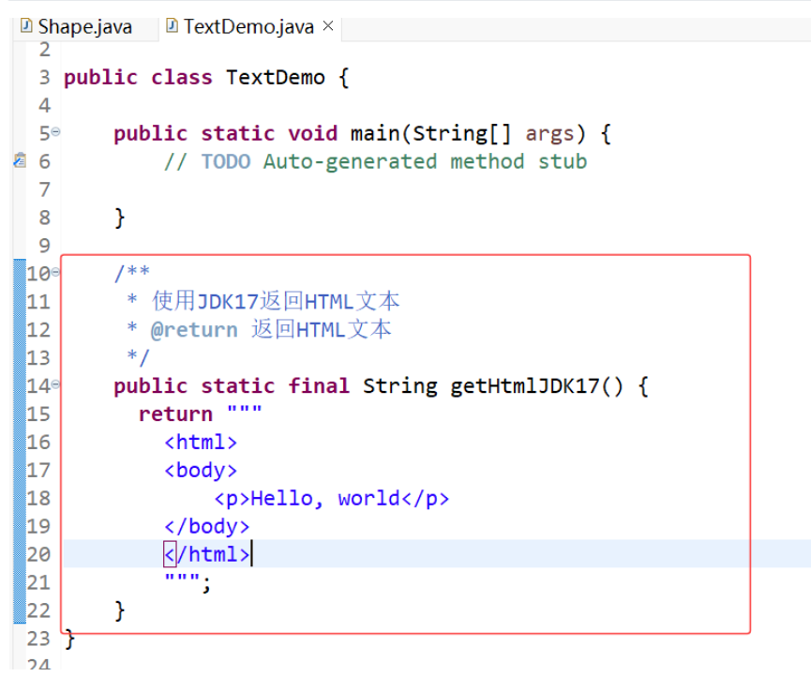This screenshot has width=811, height=677.
Task: Click '<p>Hello, world</p>' text on line 18
Action: click(332, 499)
